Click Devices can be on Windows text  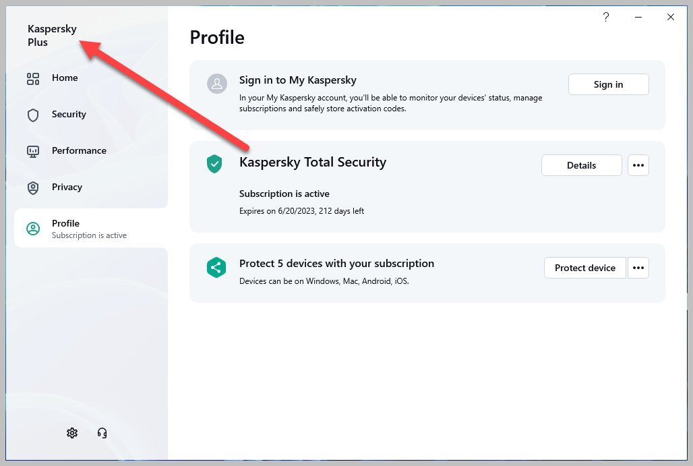tap(324, 281)
